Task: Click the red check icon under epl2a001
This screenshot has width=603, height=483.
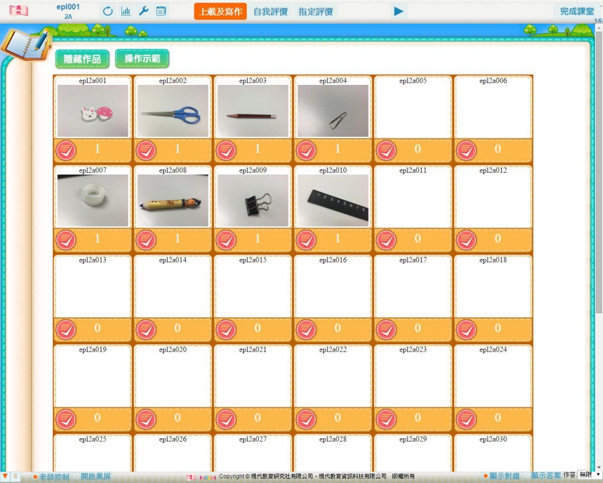Action: coord(66,150)
